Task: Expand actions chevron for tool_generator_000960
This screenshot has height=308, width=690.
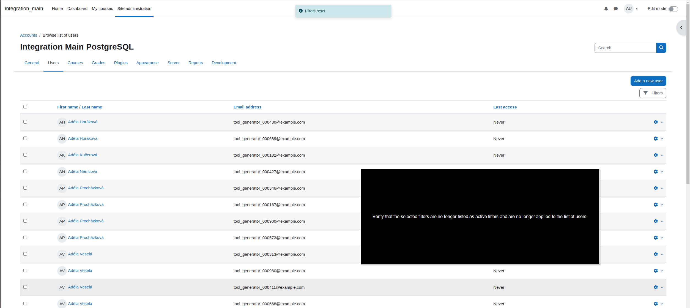Action: [x=662, y=271]
